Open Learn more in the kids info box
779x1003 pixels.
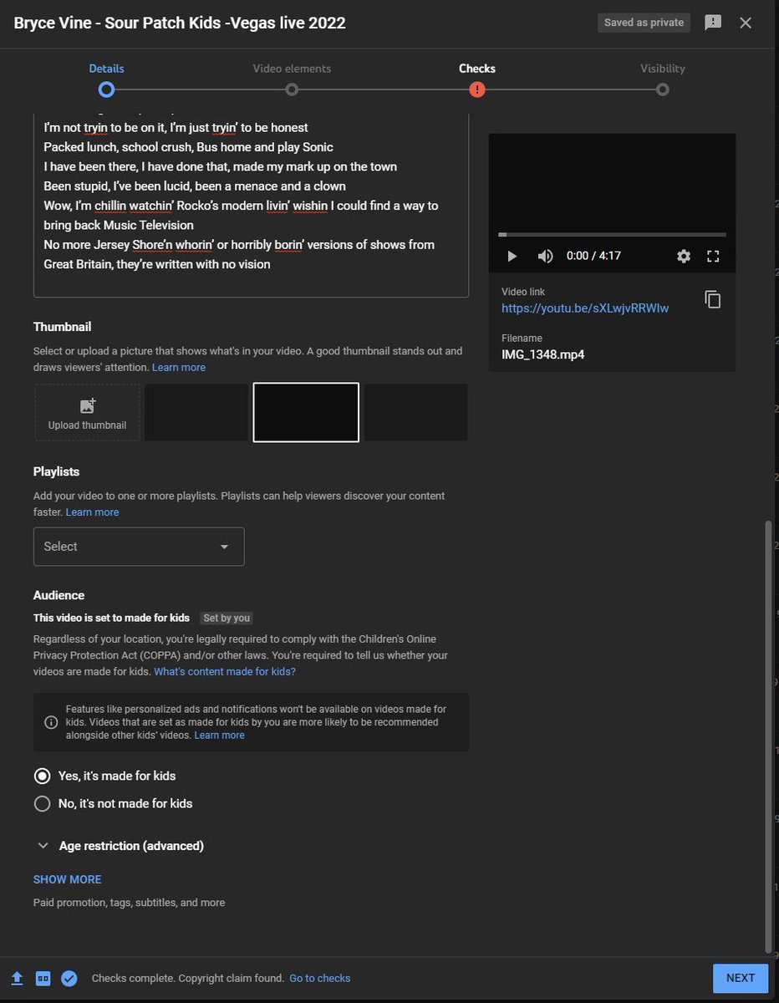pyautogui.click(x=220, y=735)
